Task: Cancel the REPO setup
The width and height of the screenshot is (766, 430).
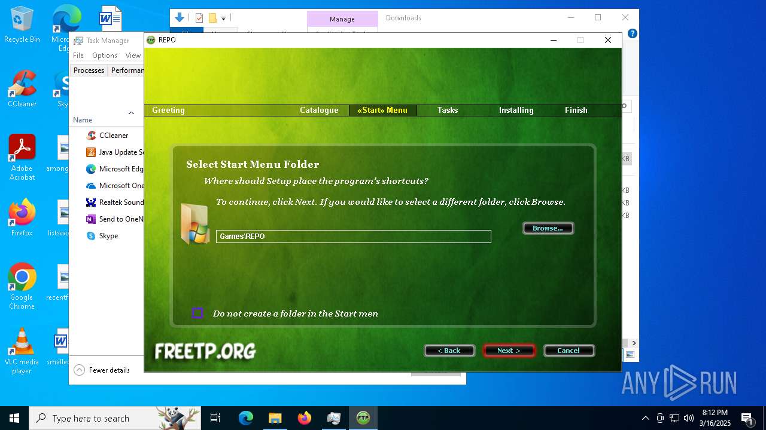Action: (569, 351)
